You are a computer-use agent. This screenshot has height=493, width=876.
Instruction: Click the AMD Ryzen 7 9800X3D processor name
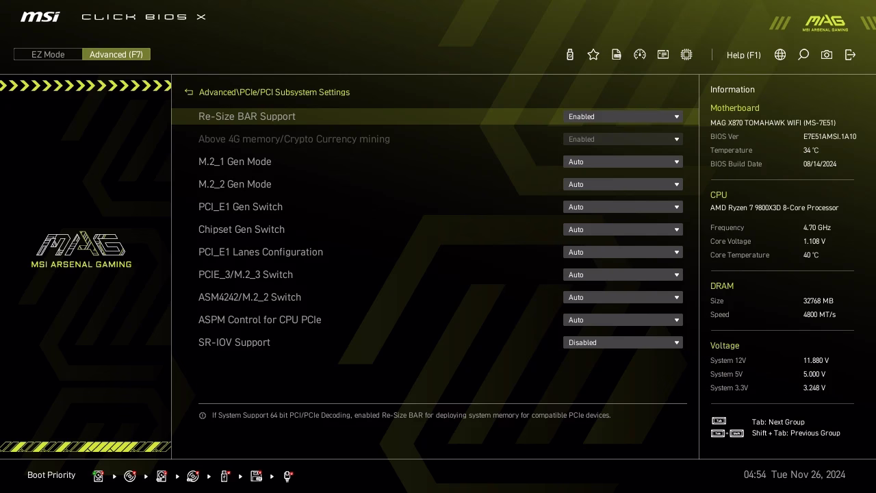774,208
